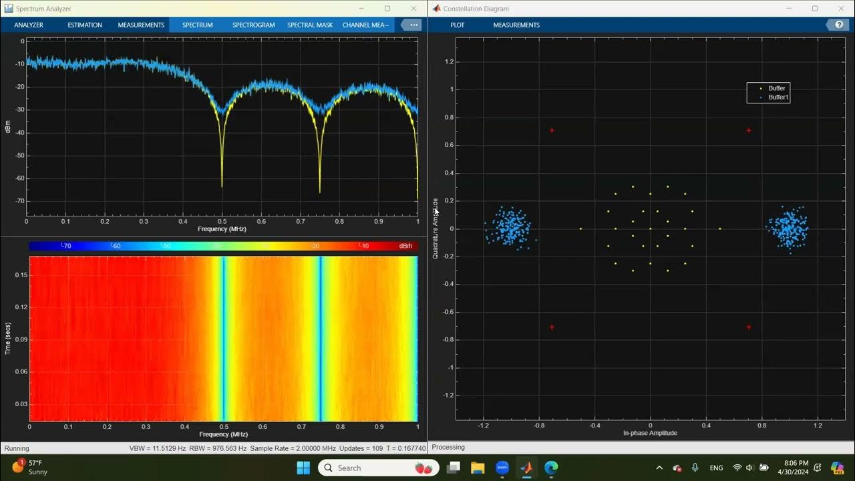This screenshot has width=855, height=481.
Task: Click the 'Time (secs)' spectrogram axis label
Action: point(8,337)
